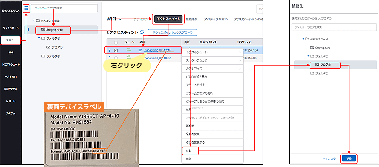Click キャンセル in the 移動先 dialog
This screenshot has width=379, height=167.
click(x=329, y=159)
